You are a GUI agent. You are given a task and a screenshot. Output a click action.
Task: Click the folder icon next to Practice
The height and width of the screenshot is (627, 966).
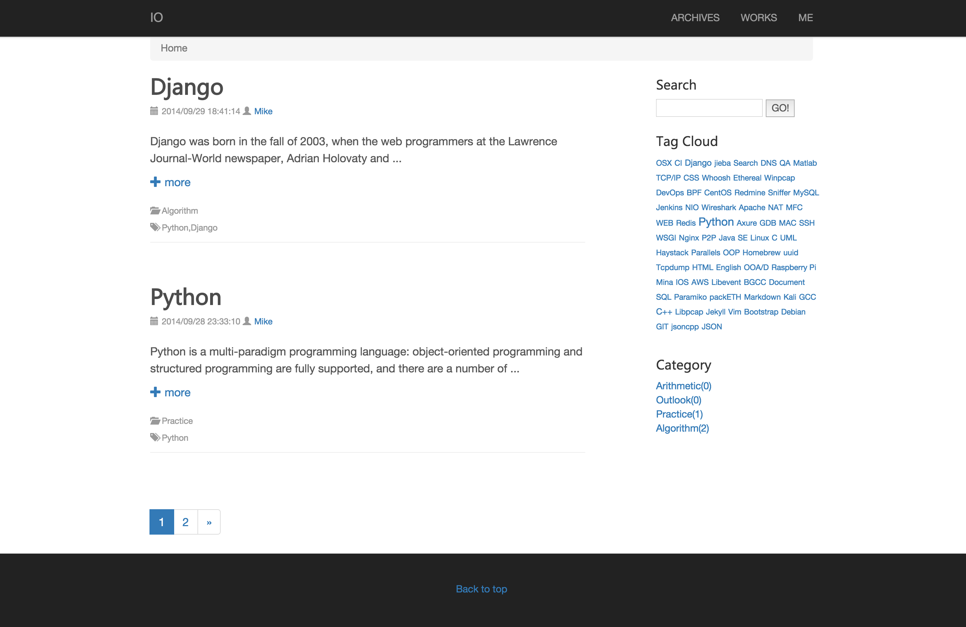[155, 421]
